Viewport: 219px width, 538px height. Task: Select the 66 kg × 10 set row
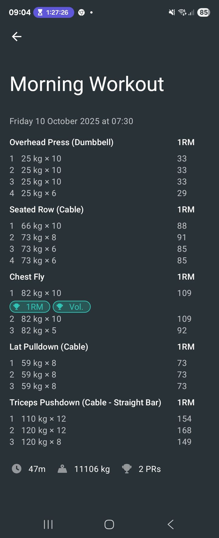41,226
